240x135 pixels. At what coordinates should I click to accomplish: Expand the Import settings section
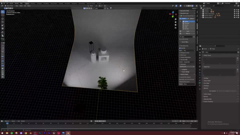pyautogui.click(x=185, y=72)
